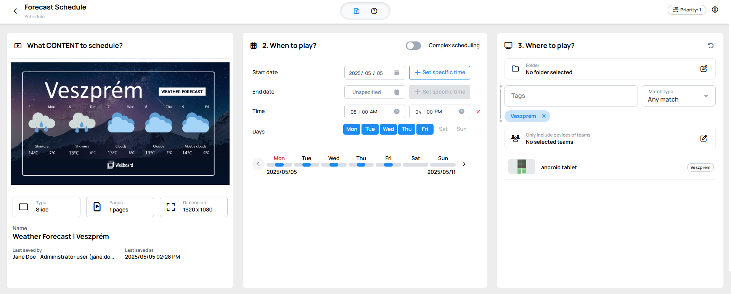731x294 pixels.
Task: Click the Tags input field
Action: [571, 96]
